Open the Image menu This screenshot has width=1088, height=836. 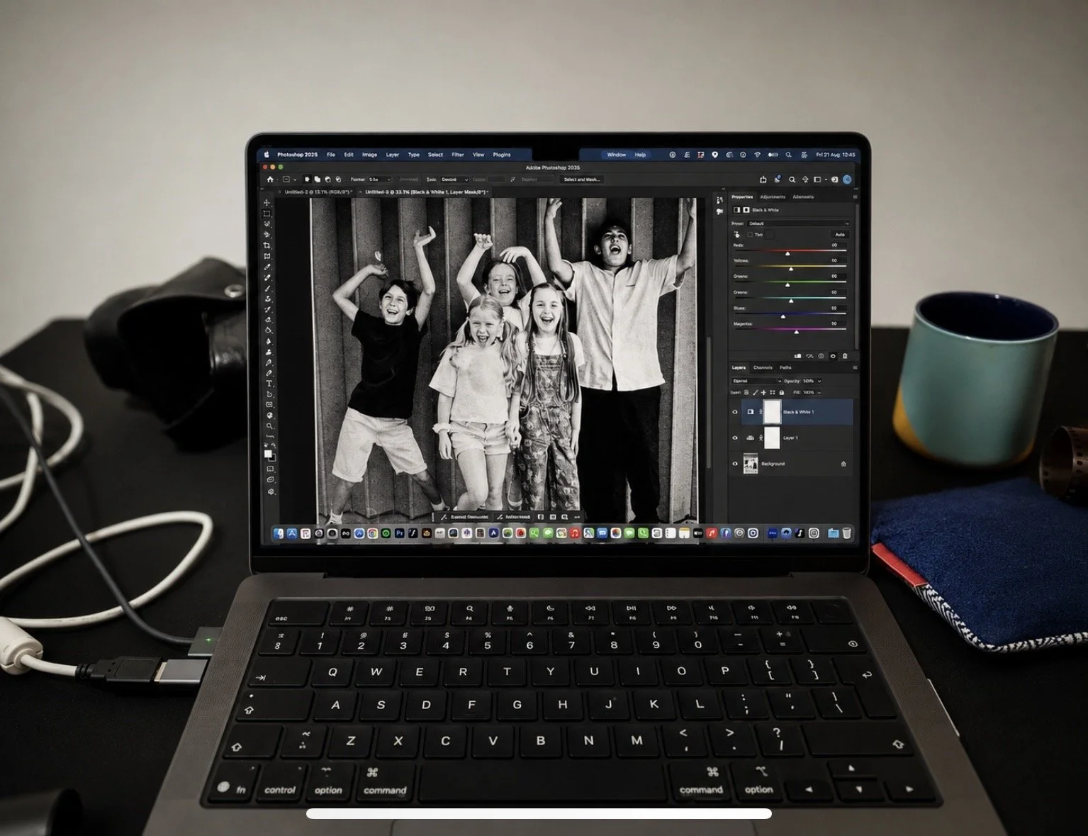(x=369, y=155)
